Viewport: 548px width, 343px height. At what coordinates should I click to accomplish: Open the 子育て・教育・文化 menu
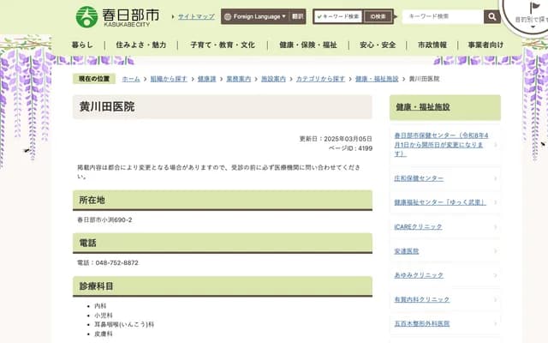coord(222,45)
